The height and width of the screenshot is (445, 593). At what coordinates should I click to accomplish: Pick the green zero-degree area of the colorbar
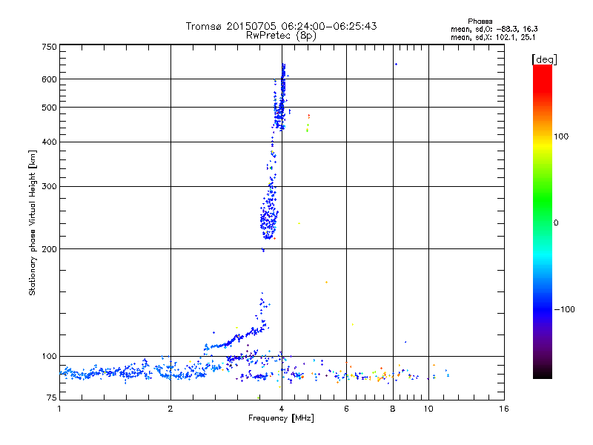click(543, 222)
